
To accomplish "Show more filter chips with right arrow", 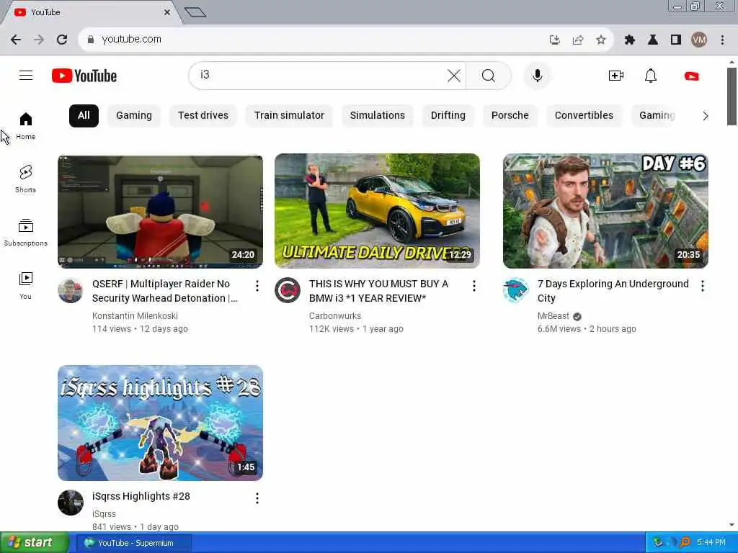I will (x=705, y=116).
